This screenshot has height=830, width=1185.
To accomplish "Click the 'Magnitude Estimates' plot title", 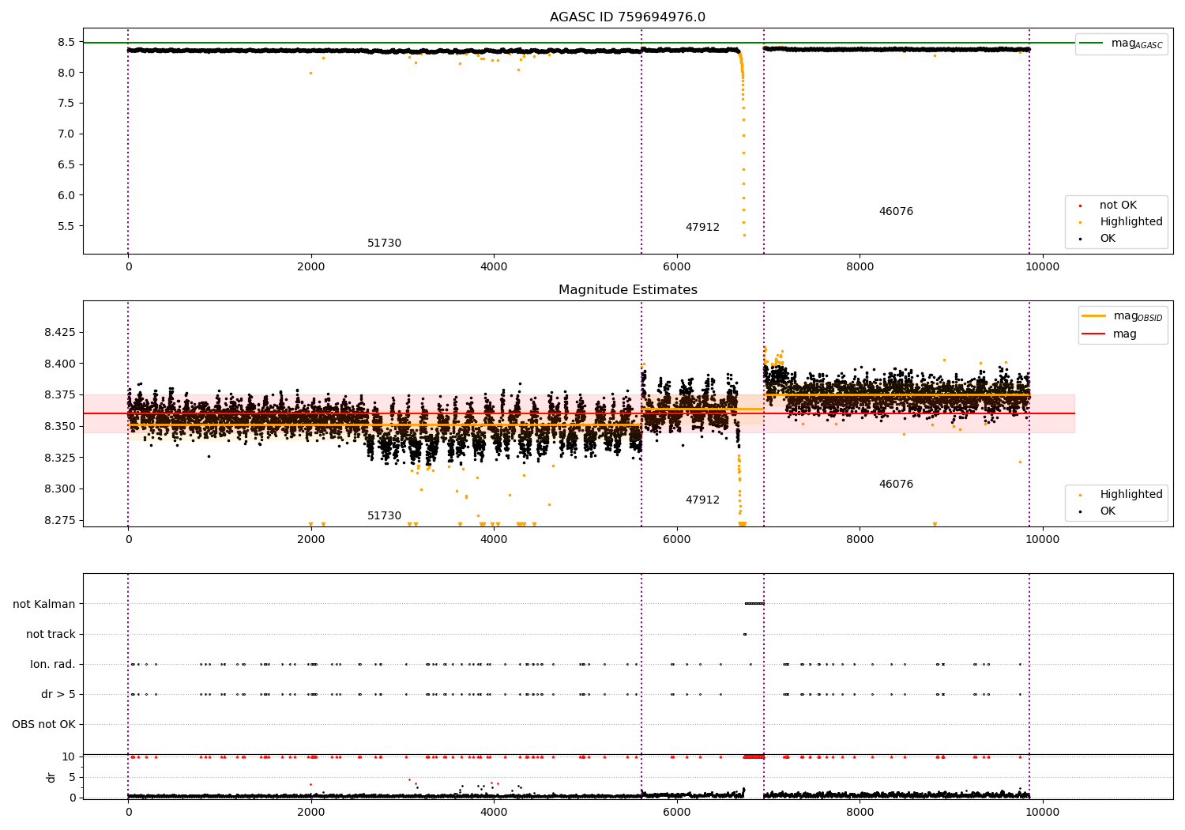I will tap(627, 290).
